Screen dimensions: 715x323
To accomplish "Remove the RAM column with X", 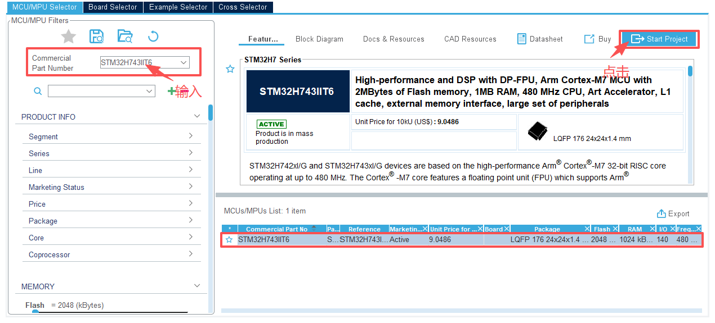I will (x=653, y=229).
